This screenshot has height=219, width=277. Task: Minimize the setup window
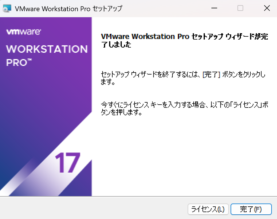pyautogui.click(x=214, y=8)
